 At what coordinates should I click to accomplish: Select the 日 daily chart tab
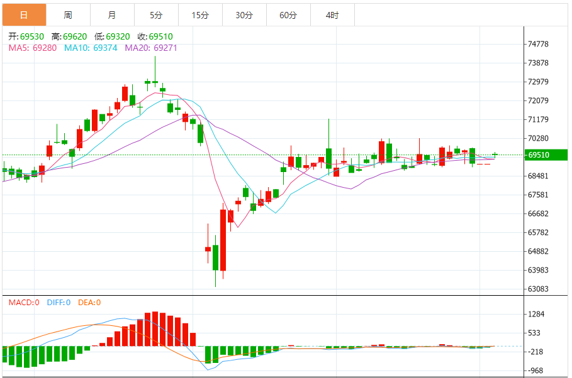(24, 15)
